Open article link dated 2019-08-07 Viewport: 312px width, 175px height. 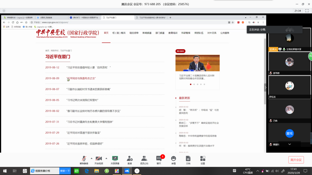click(88, 89)
